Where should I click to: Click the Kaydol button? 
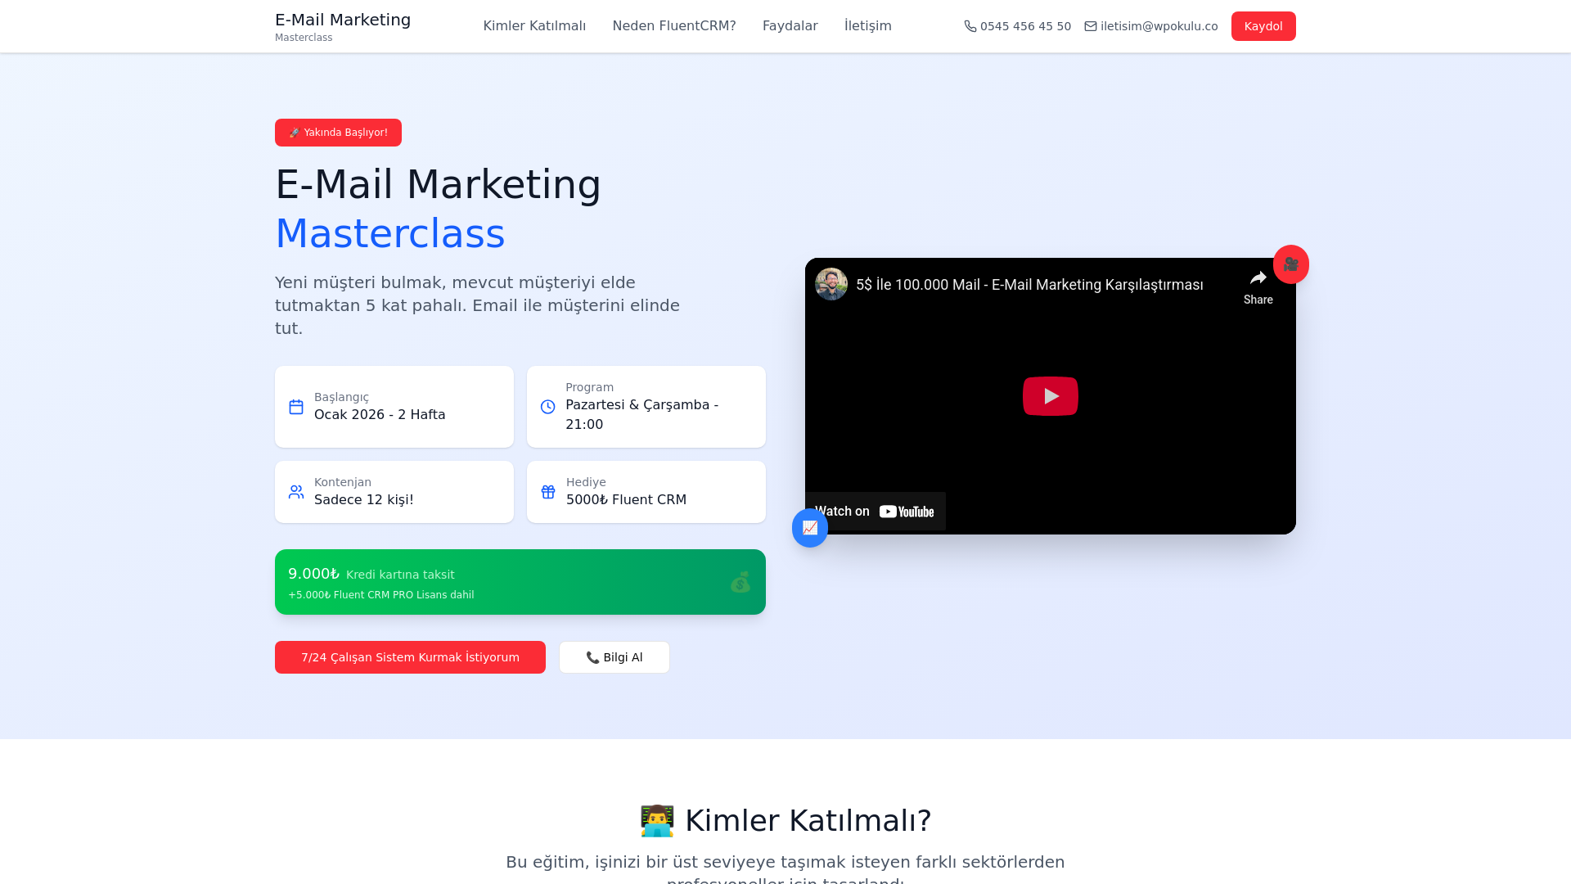point(1263,26)
